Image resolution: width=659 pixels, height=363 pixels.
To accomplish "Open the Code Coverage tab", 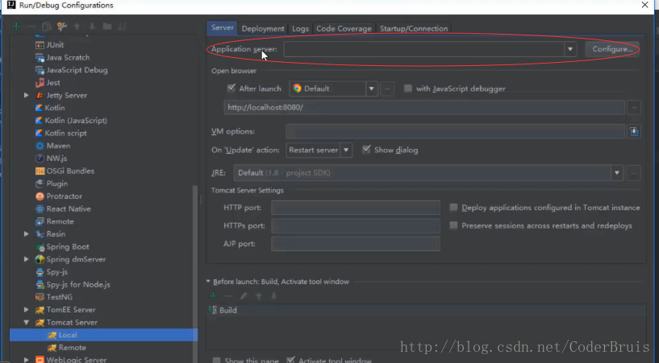I will (x=344, y=28).
